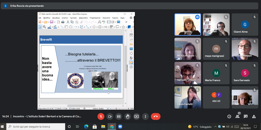Turn on closed captions (CC)
Screen dimensions: 261x130
pyautogui.click(x=119, y=116)
